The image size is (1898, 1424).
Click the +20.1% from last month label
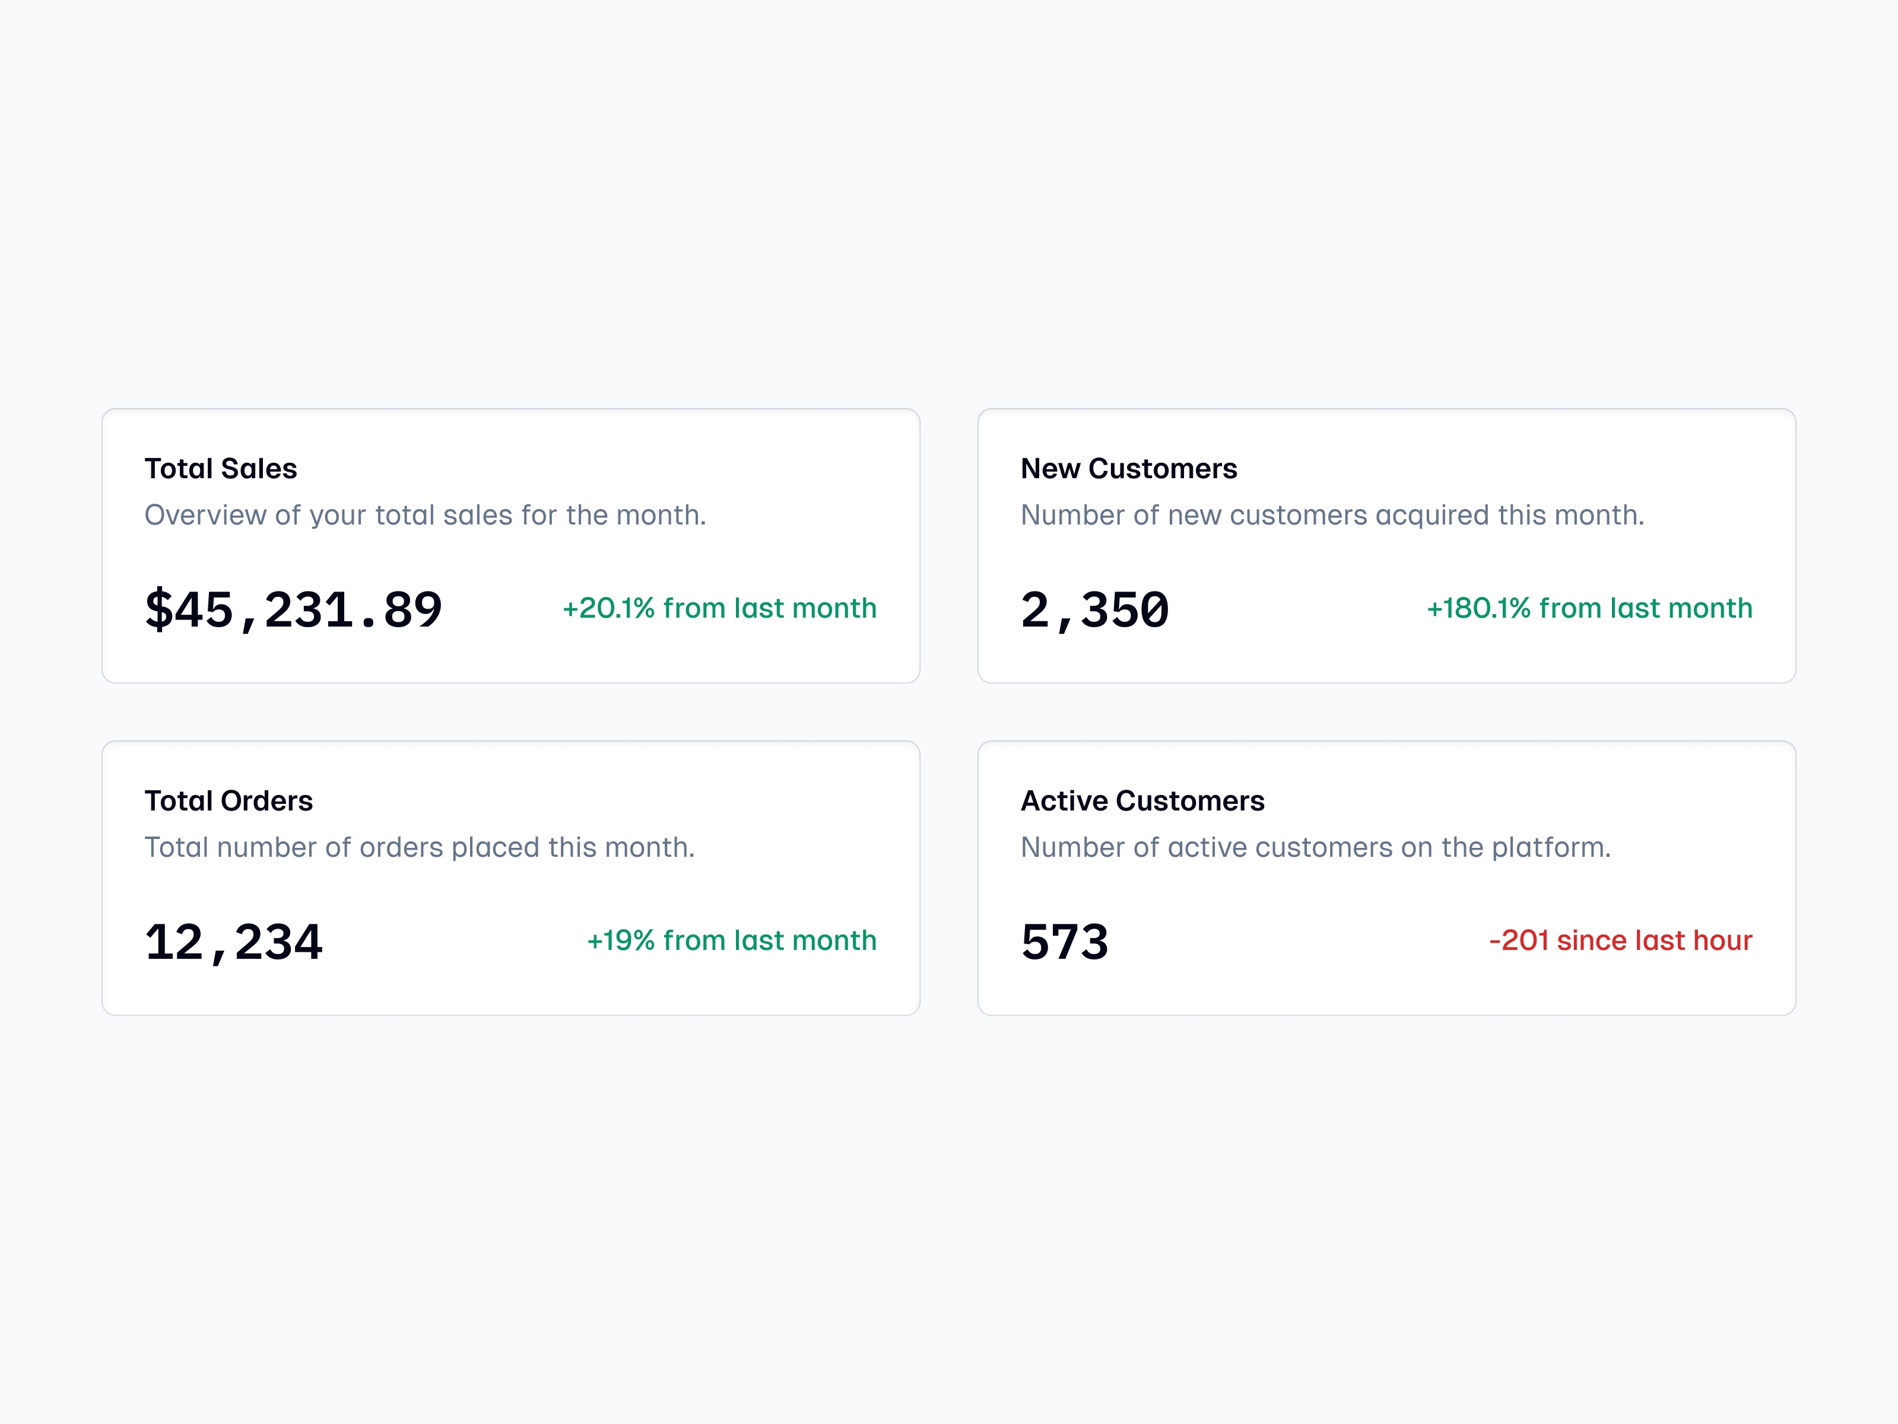click(x=719, y=608)
